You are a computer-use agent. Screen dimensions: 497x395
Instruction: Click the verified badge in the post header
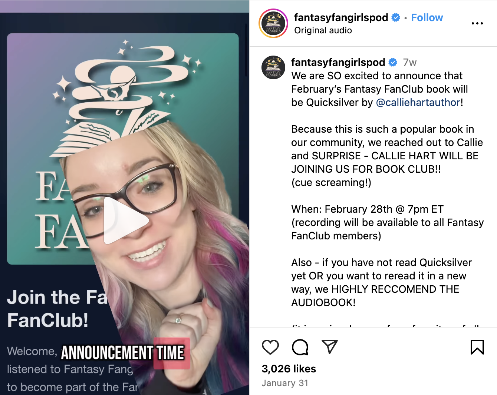point(396,17)
